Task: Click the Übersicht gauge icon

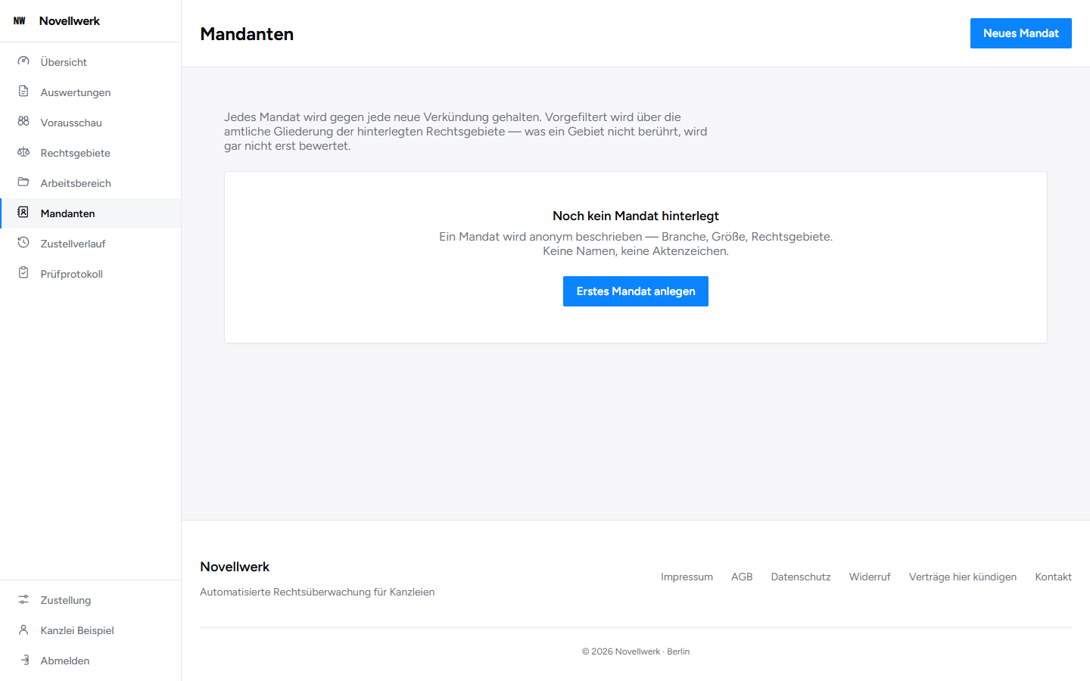Action: 23,61
